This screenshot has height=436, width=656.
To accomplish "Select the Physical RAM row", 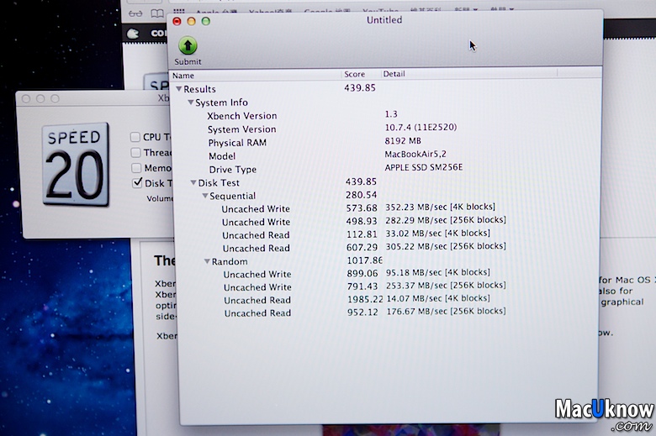I will [238, 143].
